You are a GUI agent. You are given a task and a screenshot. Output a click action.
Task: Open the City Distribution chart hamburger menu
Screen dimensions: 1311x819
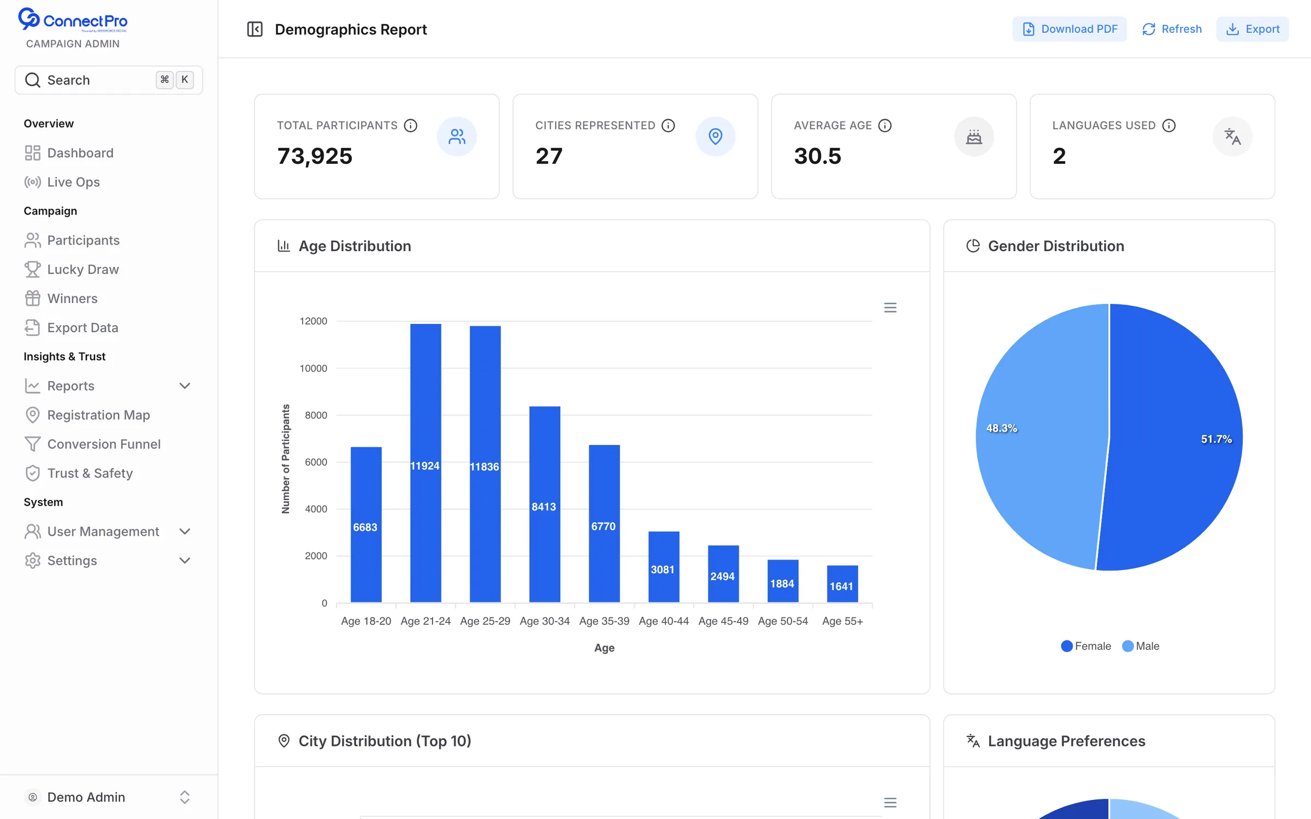pyautogui.click(x=890, y=803)
